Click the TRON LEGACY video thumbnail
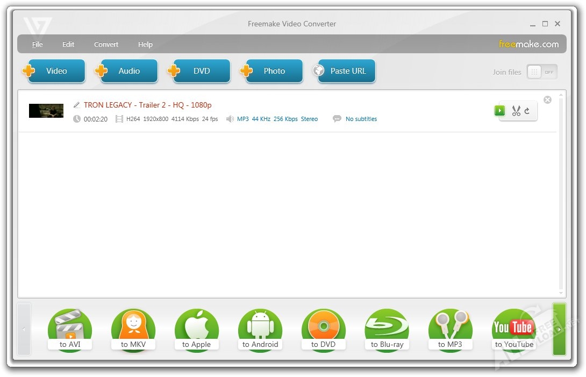The width and height of the screenshot is (586, 377). point(46,111)
